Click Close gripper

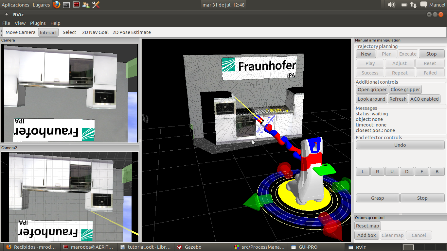pos(405,90)
